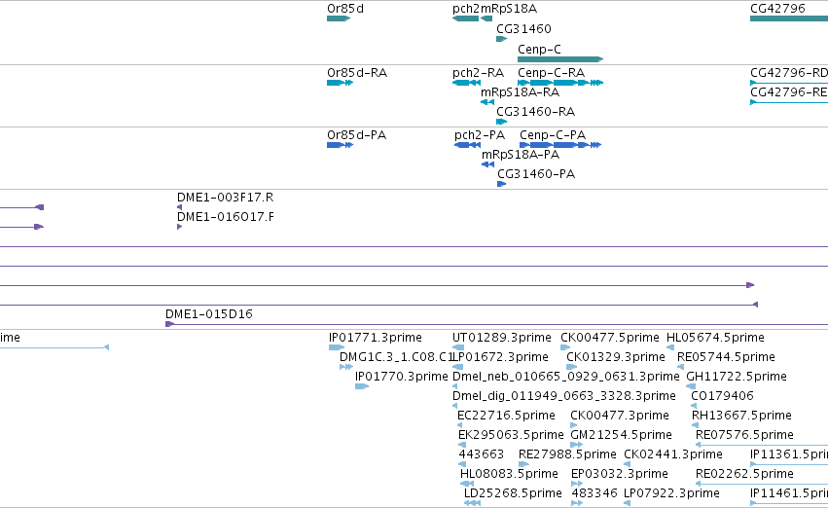The height and width of the screenshot is (508, 828).
Task: Click EST GH11722.5prime
Action: [x=691, y=386]
